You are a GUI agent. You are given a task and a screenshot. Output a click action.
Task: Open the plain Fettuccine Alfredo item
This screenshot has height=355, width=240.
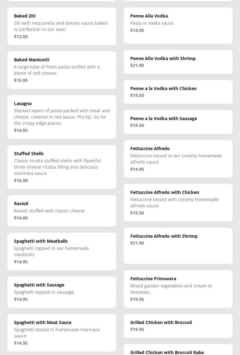tap(178, 159)
